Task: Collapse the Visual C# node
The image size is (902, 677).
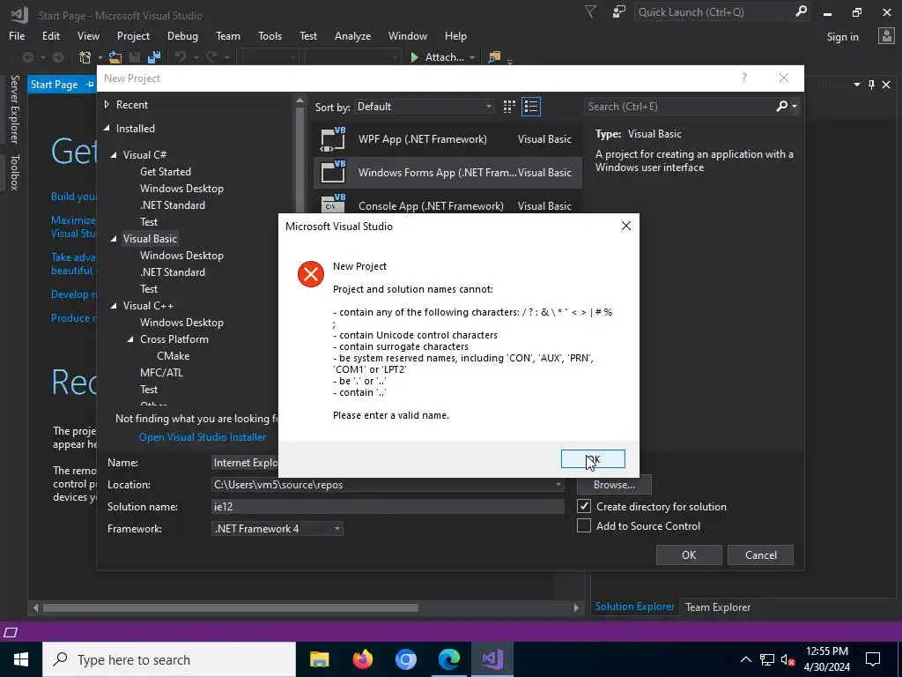Action: 114,155
